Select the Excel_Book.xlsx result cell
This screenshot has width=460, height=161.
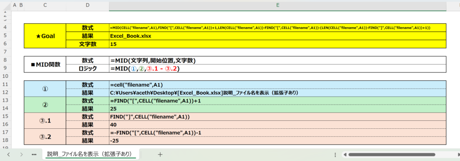pos(278,36)
